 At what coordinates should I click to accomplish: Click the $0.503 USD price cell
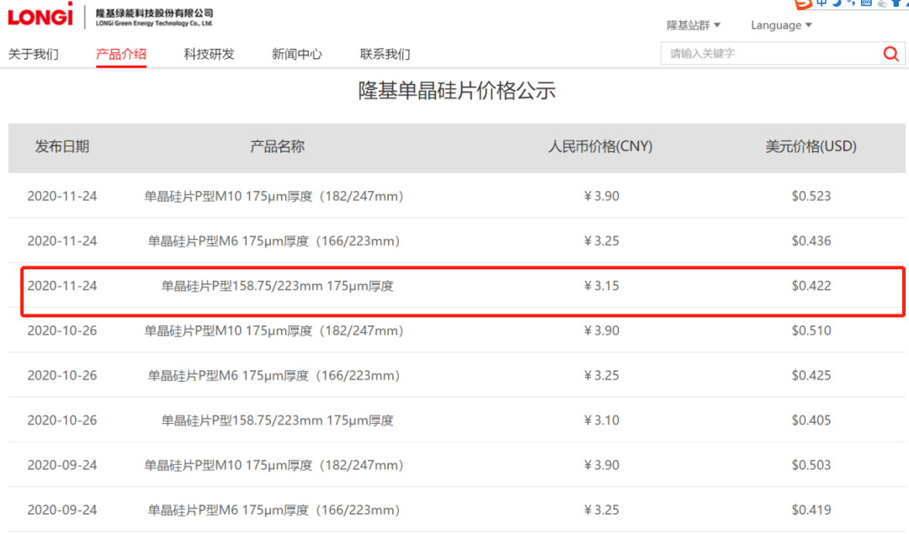coord(811,465)
